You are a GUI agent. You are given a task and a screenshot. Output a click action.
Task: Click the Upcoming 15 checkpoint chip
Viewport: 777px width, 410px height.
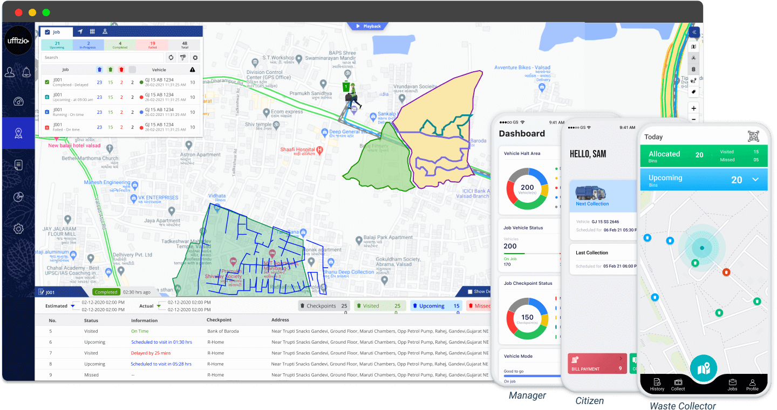coord(436,306)
